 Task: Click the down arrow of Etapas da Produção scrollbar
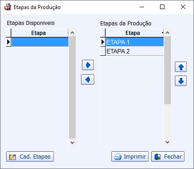tap(167, 142)
